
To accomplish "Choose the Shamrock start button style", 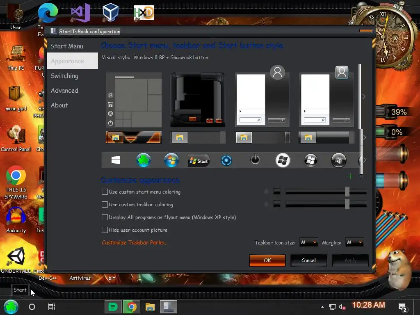I will coord(143,160).
